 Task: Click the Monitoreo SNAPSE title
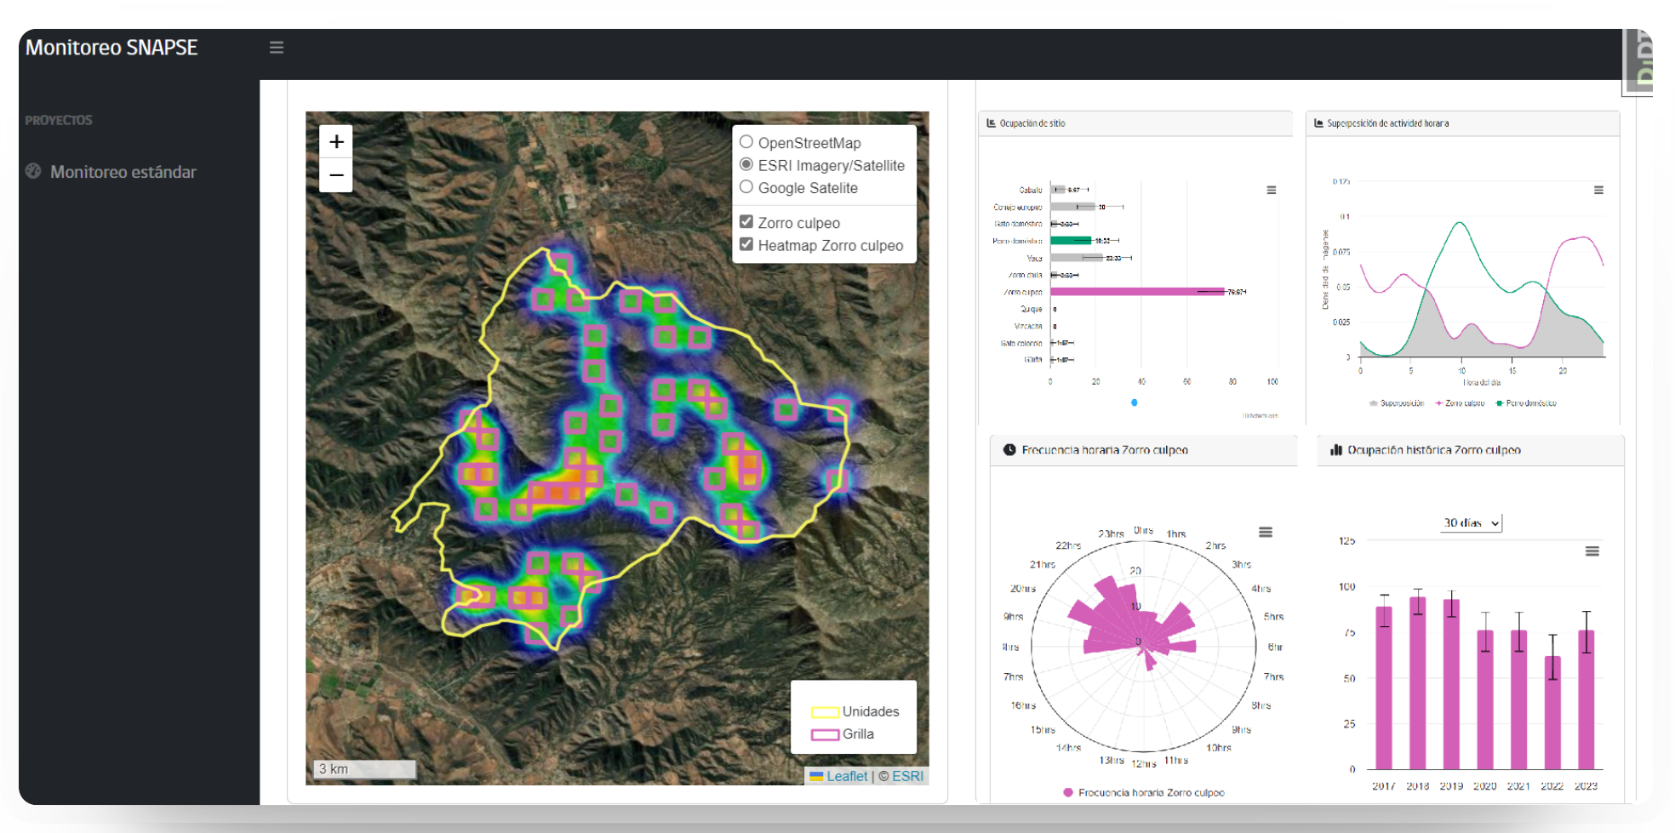111,48
